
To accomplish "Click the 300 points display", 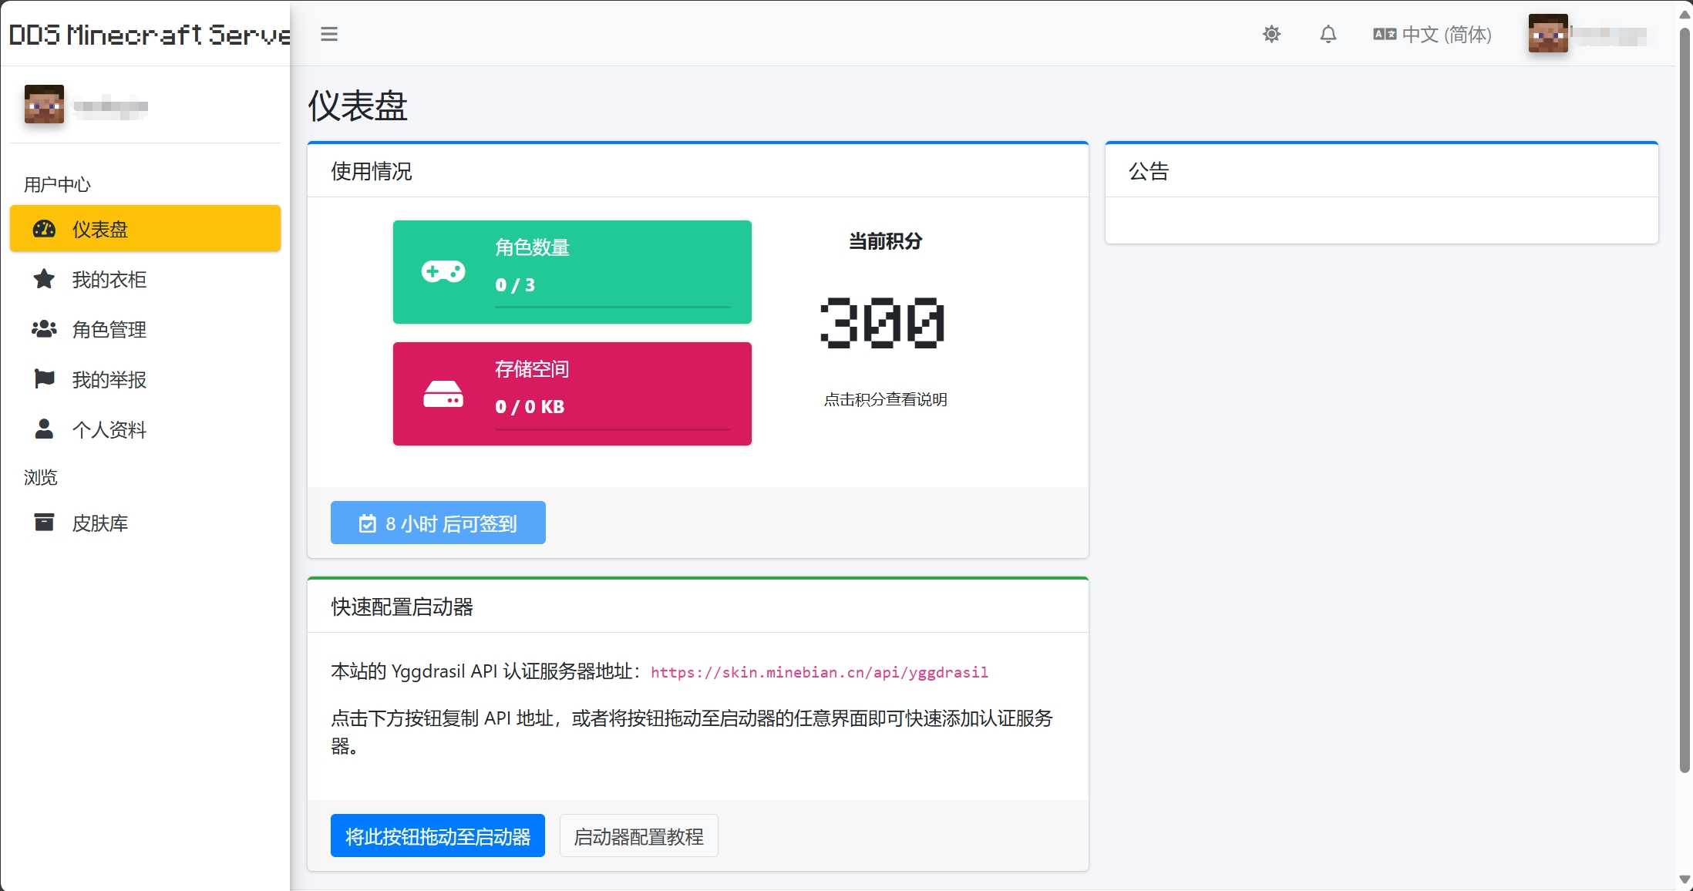I will click(x=883, y=324).
